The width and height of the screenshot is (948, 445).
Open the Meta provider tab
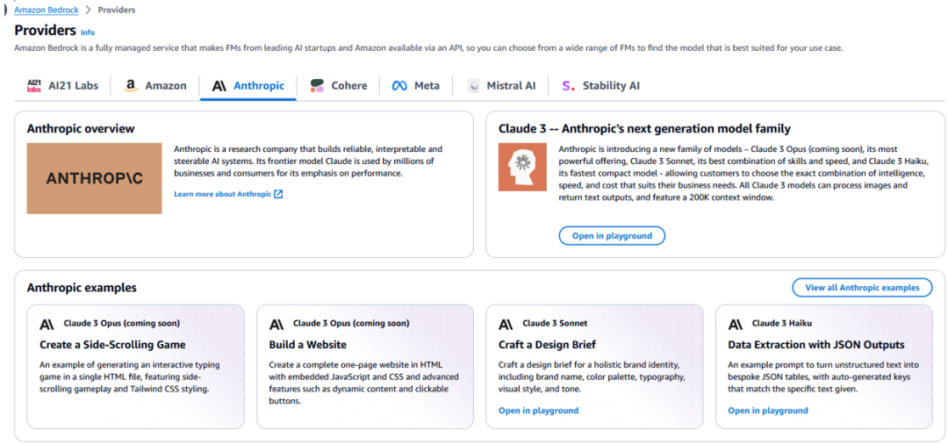(415, 86)
